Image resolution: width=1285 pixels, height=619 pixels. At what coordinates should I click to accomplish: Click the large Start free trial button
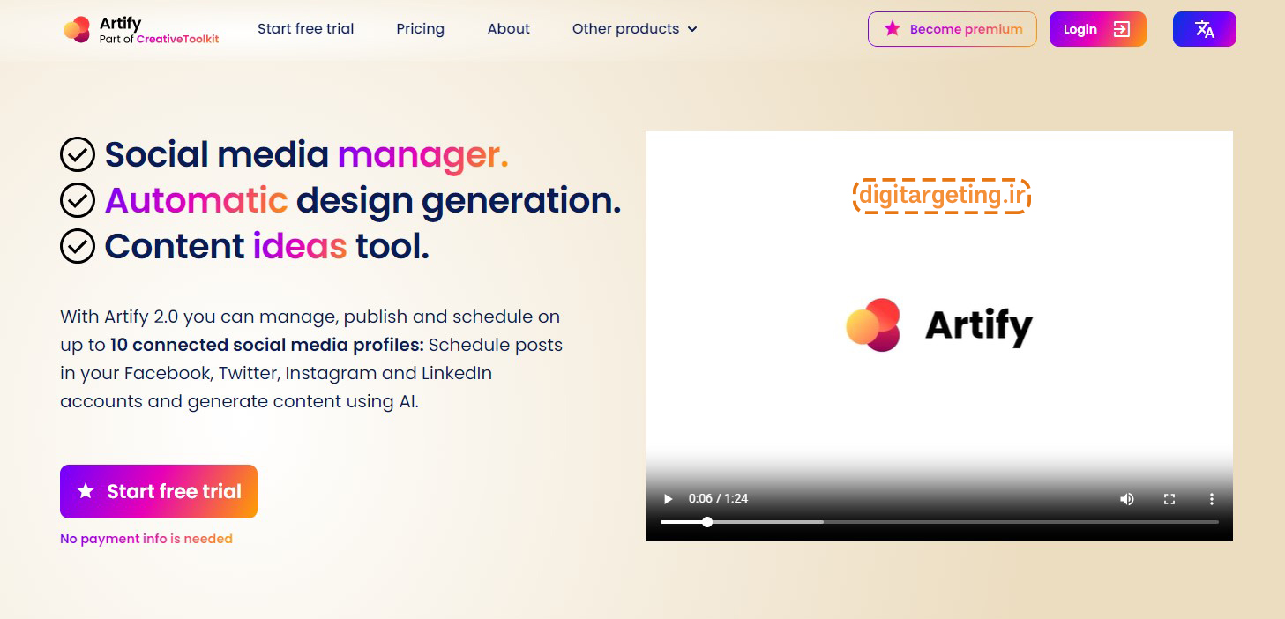[159, 491]
